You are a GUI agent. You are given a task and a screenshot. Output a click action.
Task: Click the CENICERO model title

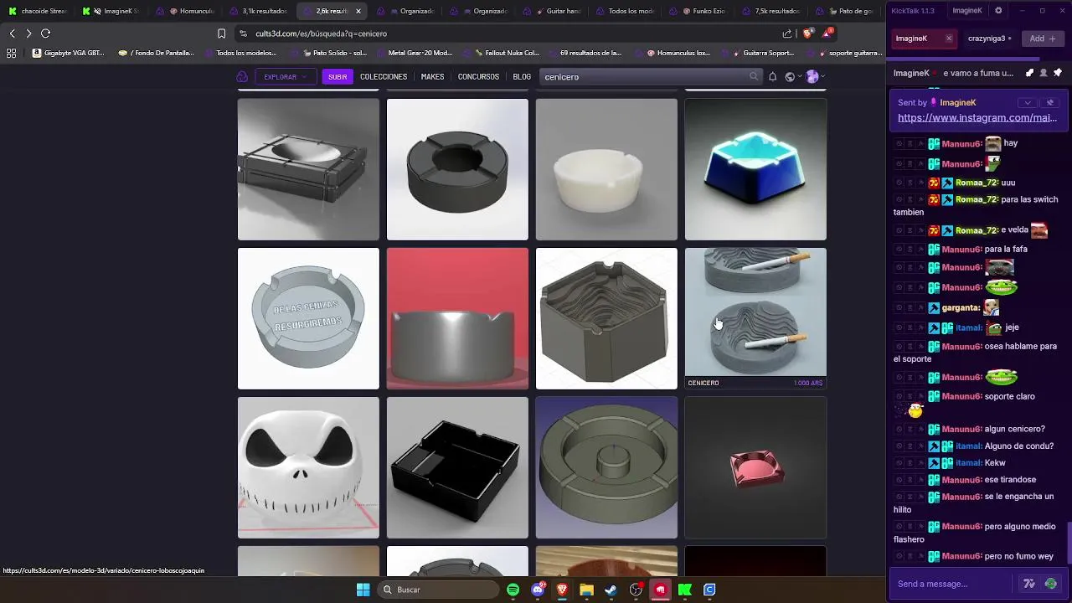pyautogui.click(x=703, y=383)
